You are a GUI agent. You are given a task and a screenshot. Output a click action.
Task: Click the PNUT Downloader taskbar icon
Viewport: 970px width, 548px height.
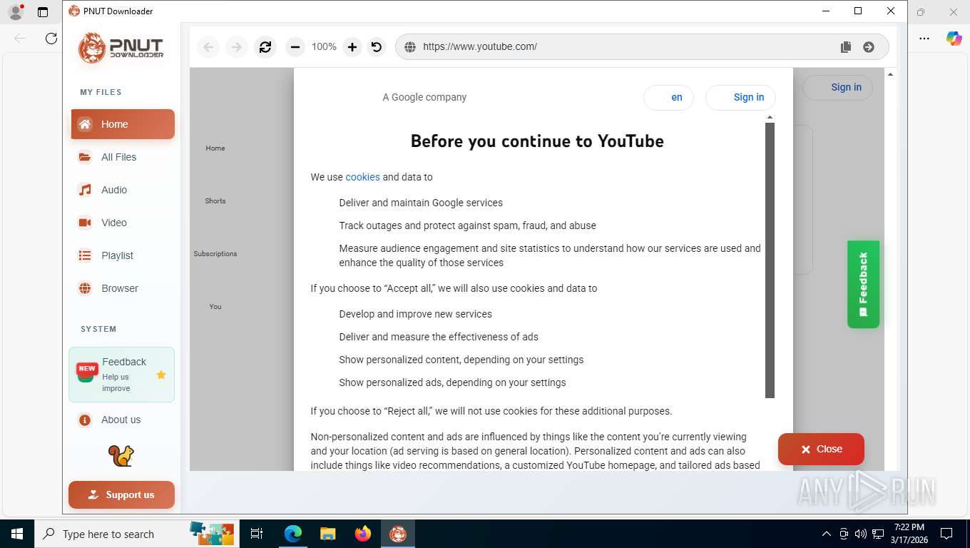[x=398, y=534]
